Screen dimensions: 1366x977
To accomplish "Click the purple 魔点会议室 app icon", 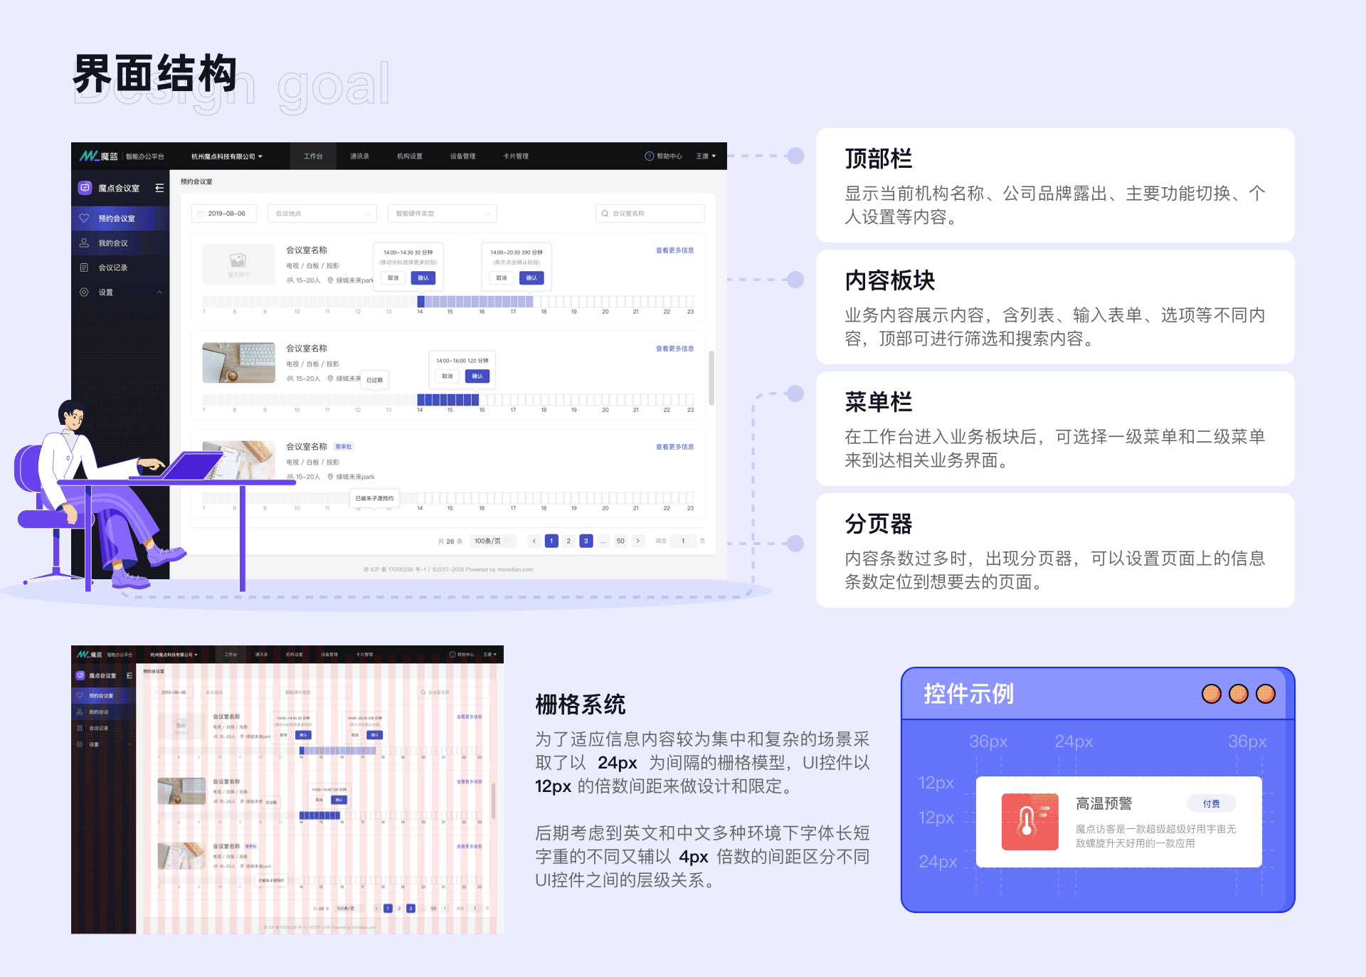I will pos(85,188).
